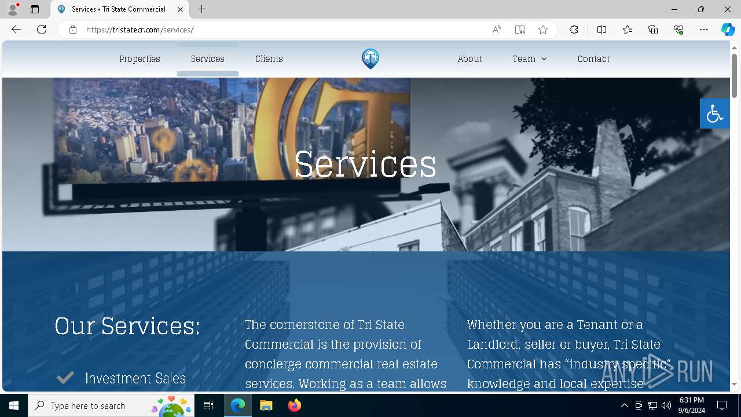Open the Clients page

click(x=269, y=59)
